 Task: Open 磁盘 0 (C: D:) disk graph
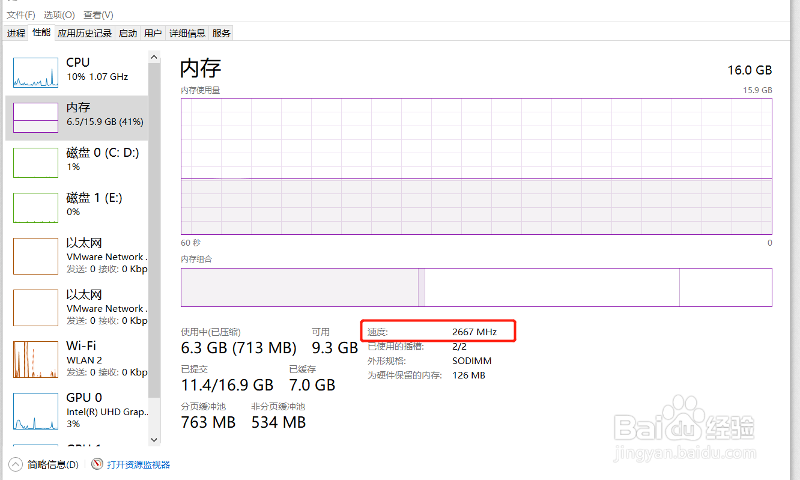(36, 163)
